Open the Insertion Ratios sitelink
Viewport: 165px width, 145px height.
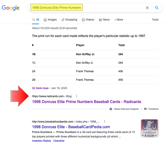[42, 141]
